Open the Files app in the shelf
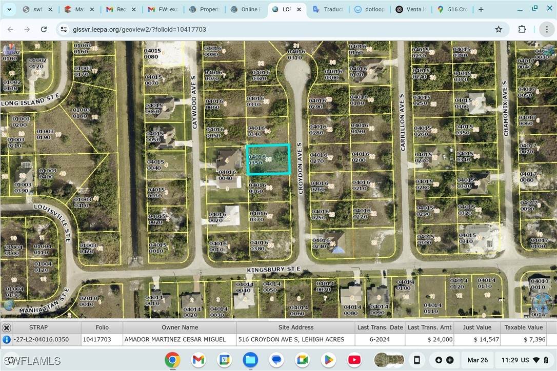 pos(250,360)
